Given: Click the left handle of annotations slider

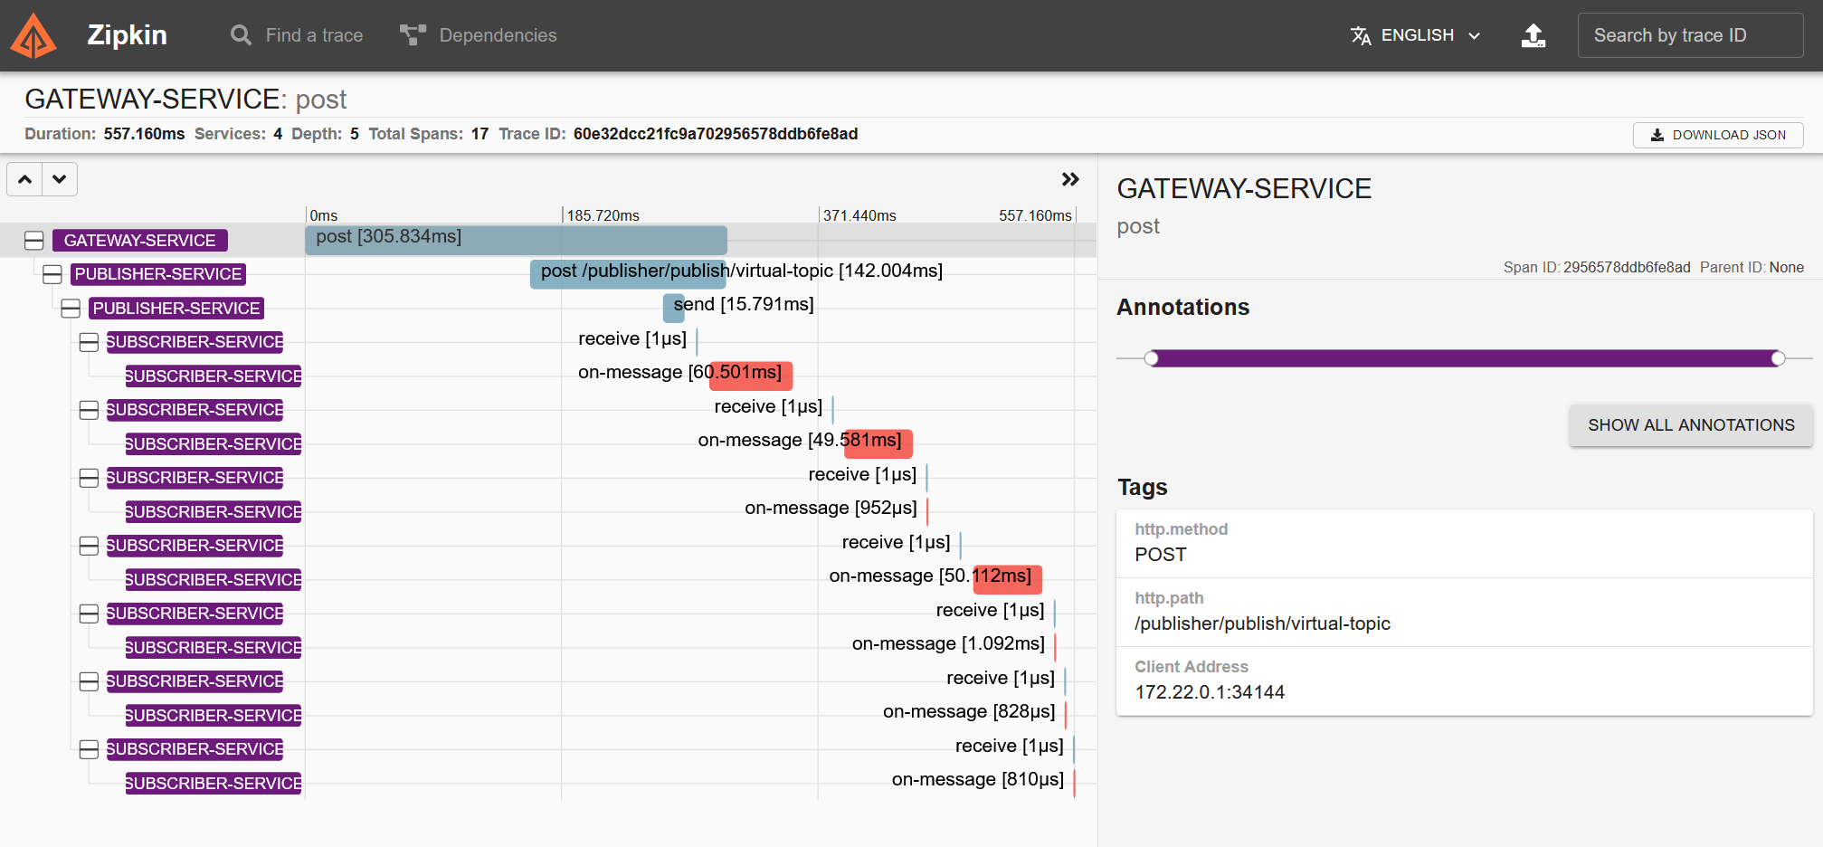Looking at the screenshot, I should click(1151, 358).
